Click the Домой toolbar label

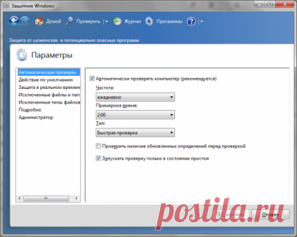(x=54, y=21)
